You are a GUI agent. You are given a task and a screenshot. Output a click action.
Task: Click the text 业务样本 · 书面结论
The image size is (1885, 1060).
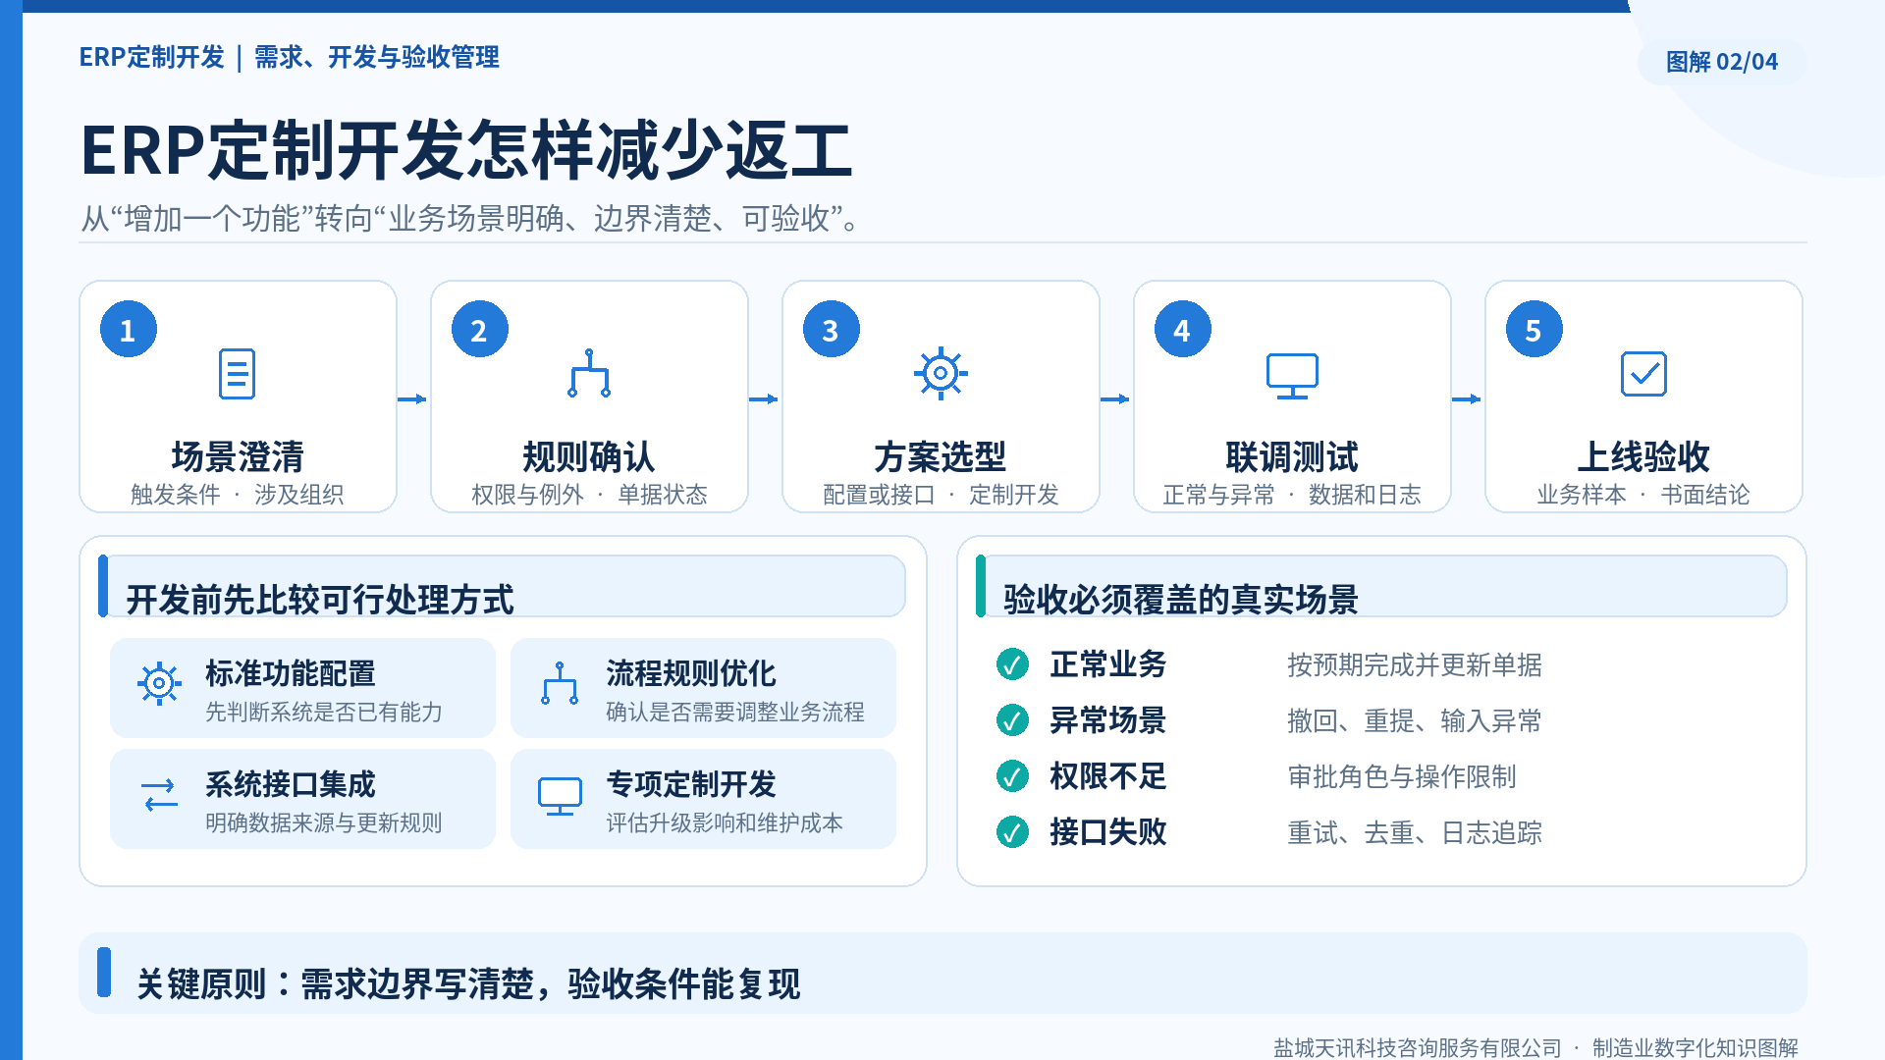tap(1643, 495)
